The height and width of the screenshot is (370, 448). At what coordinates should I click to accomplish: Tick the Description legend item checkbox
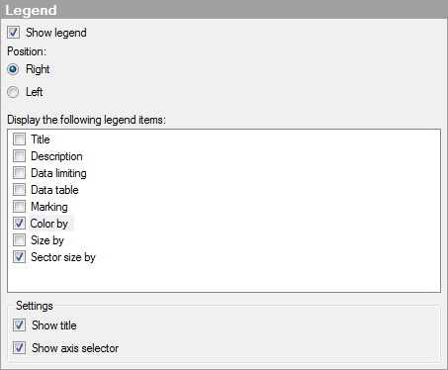tap(19, 155)
